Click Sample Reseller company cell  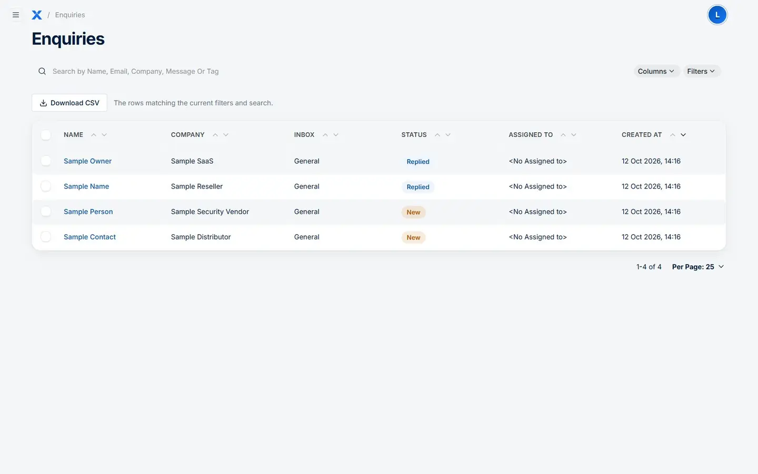[197, 186]
